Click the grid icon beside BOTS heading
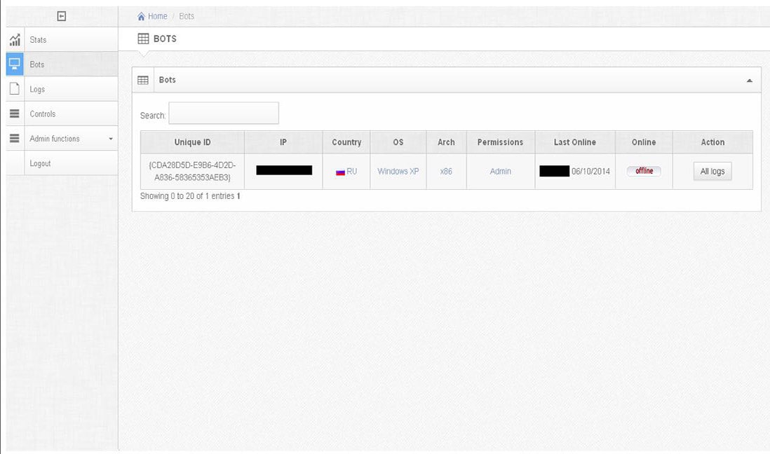 click(x=143, y=39)
